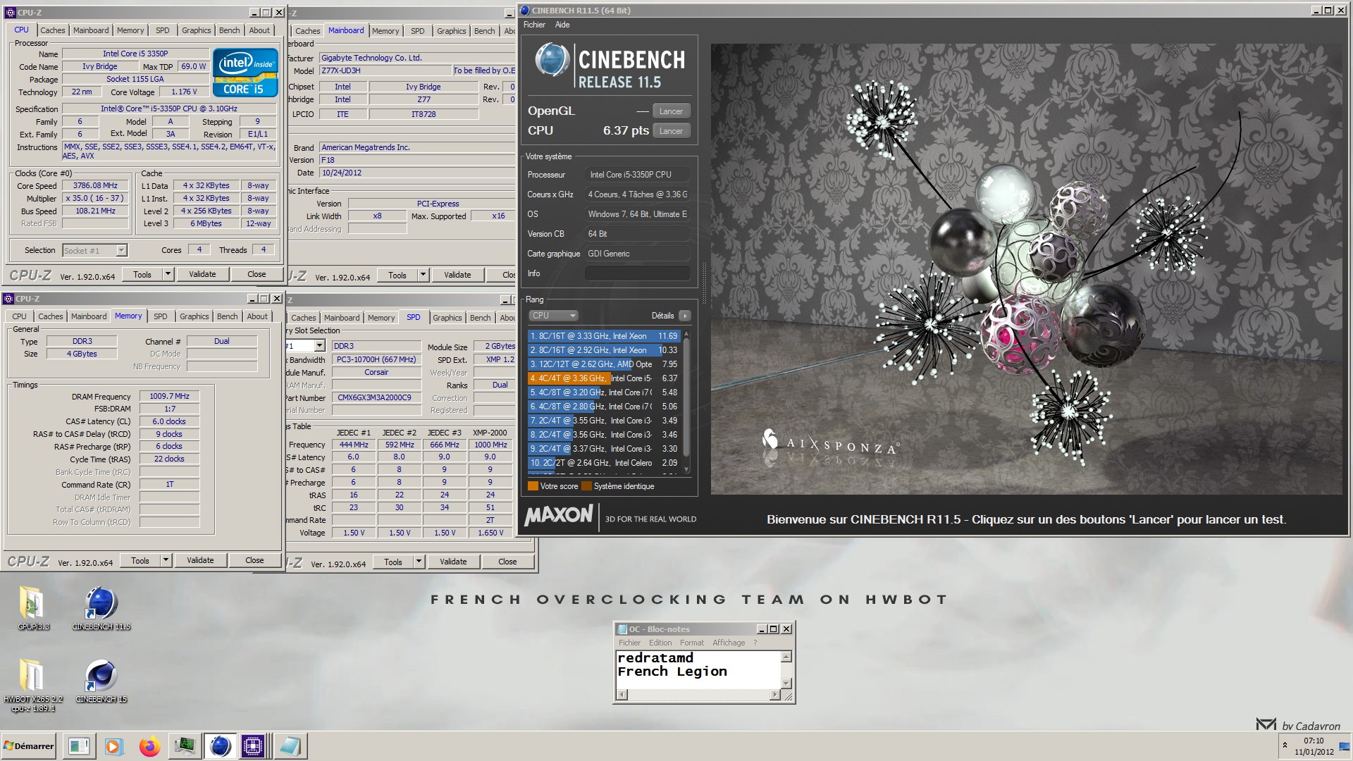The image size is (1353, 761).
Task: Switch to Graphics tab in the Memory CPU-Z window
Action: 194,316
